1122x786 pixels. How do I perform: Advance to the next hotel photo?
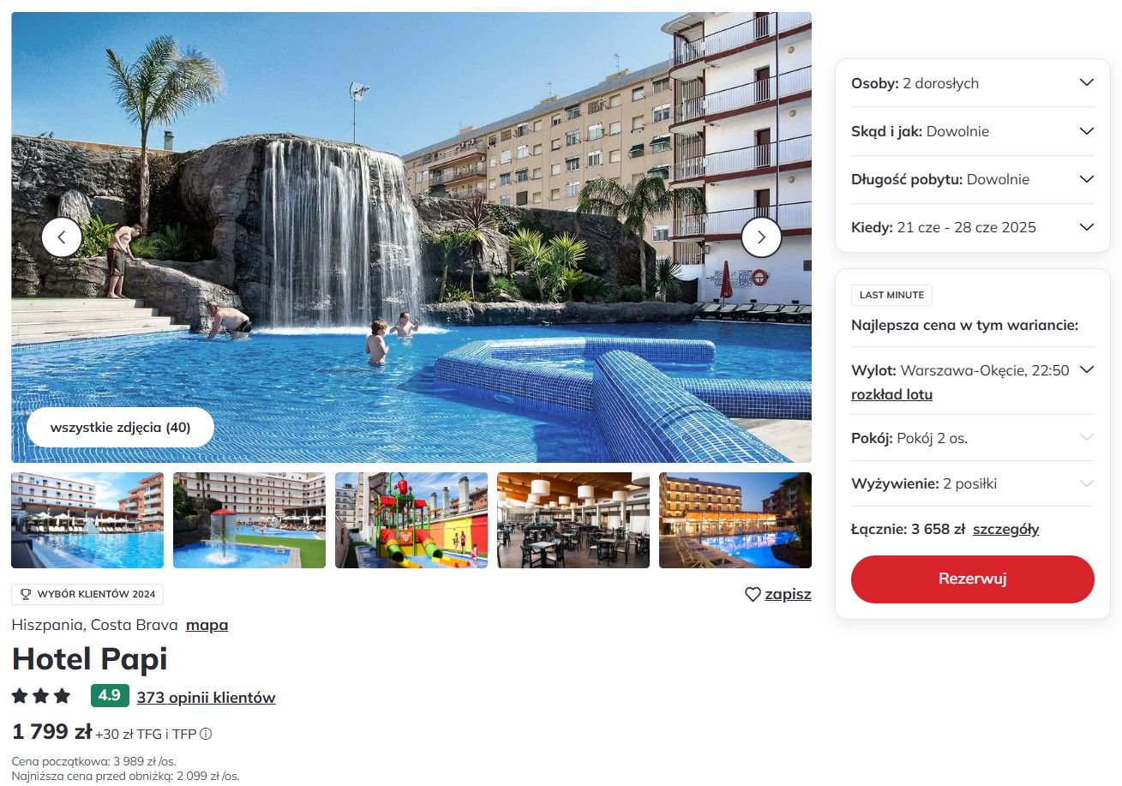pyautogui.click(x=761, y=237)
